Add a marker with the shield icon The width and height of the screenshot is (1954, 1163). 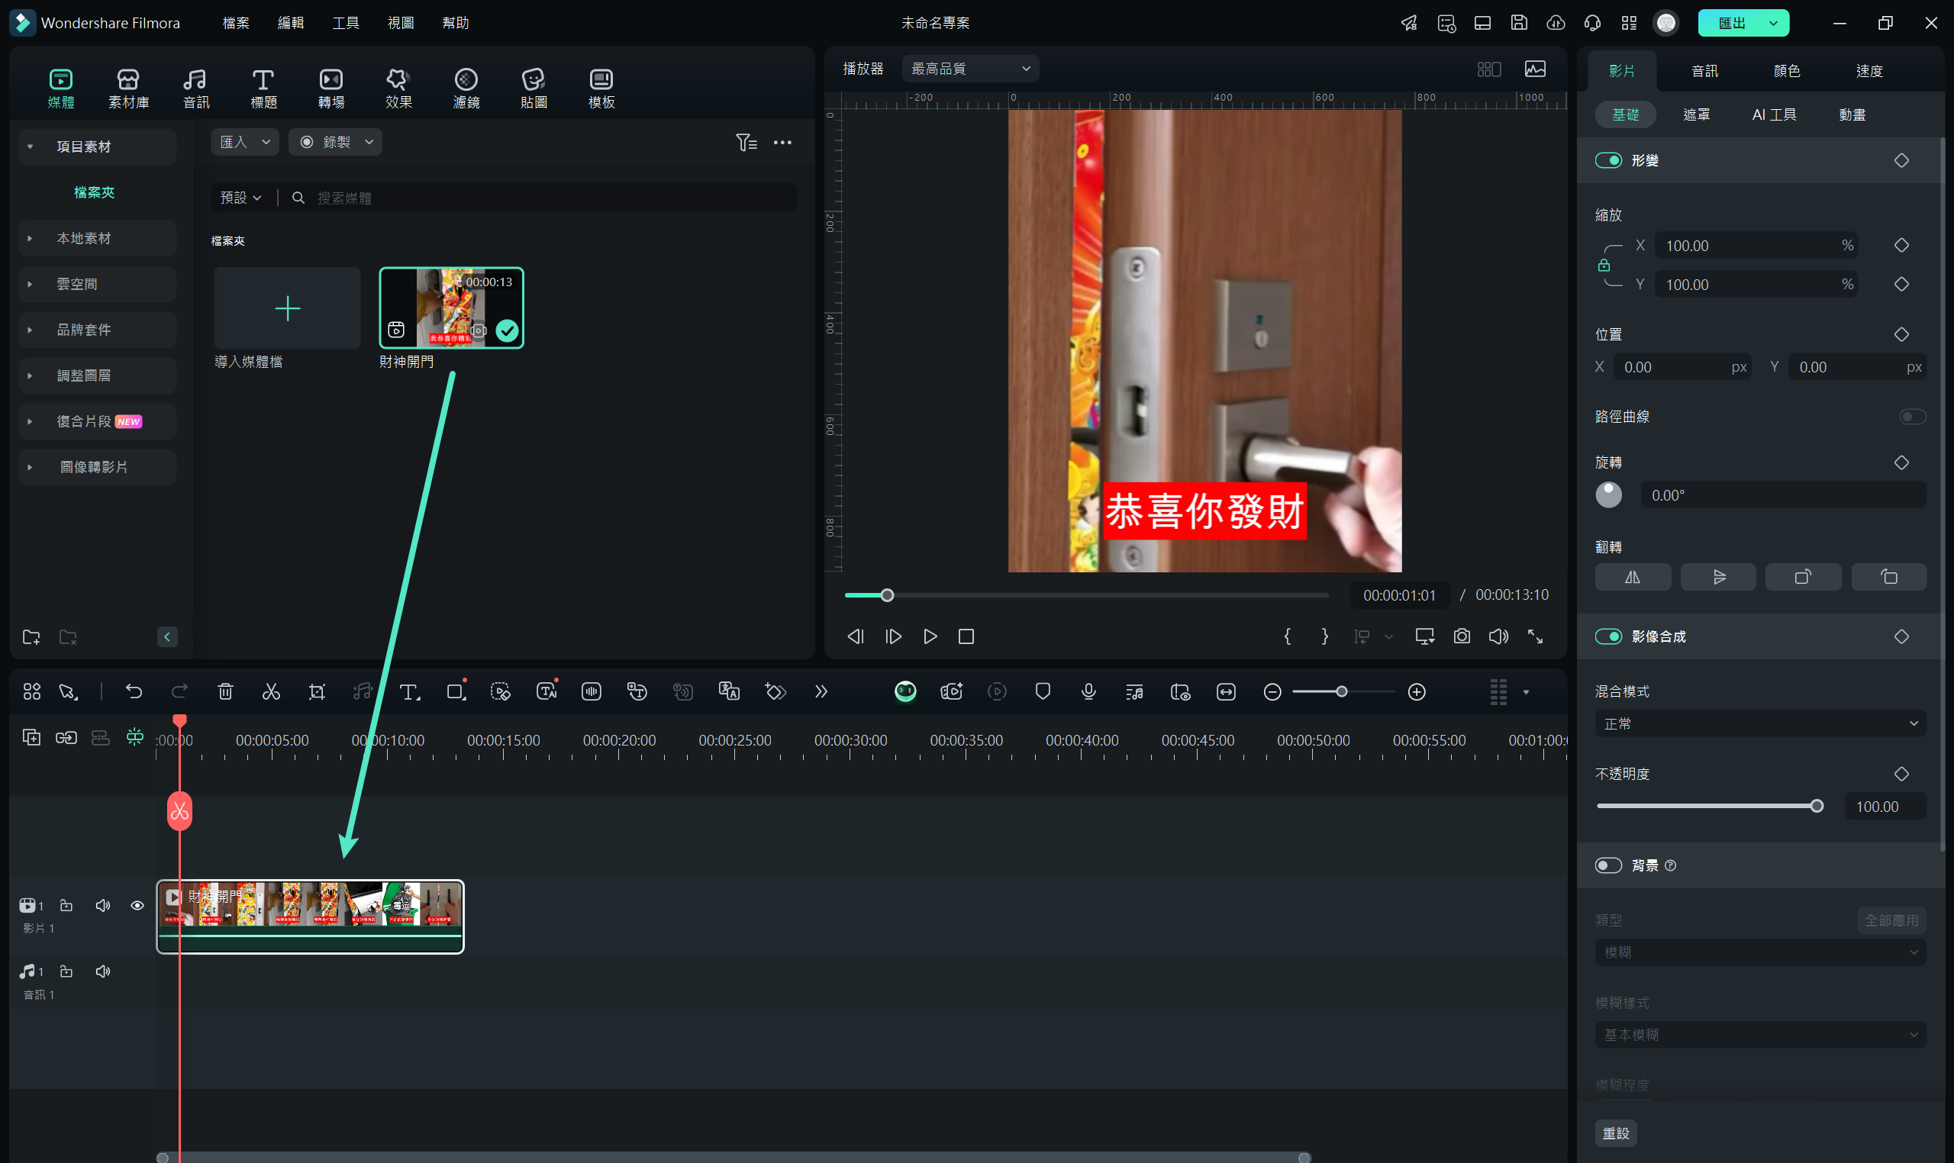pos(1043,691)
